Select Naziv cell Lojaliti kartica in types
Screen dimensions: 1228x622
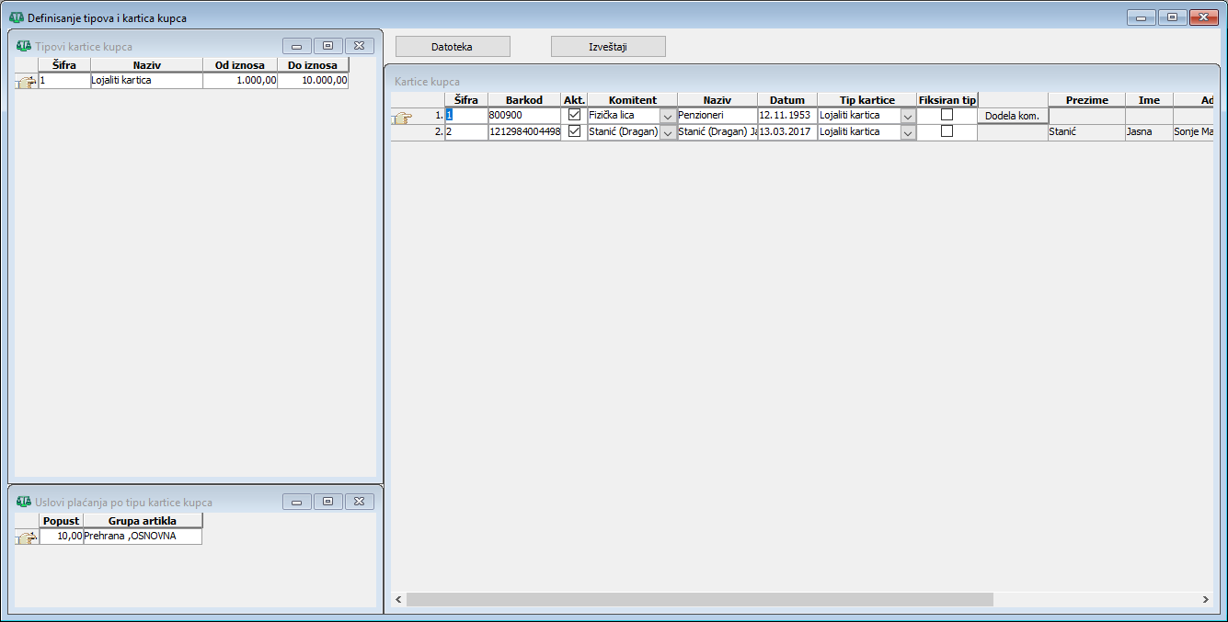coord(146,81)
